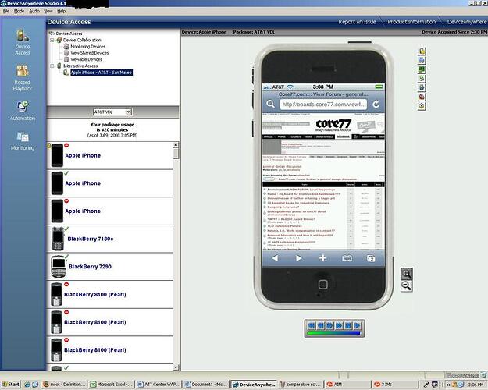This screenshot has height=390, width=488.
Task: Tap the plus icon in iPhone Safari toolbar
Action: [x=322, y=258]
